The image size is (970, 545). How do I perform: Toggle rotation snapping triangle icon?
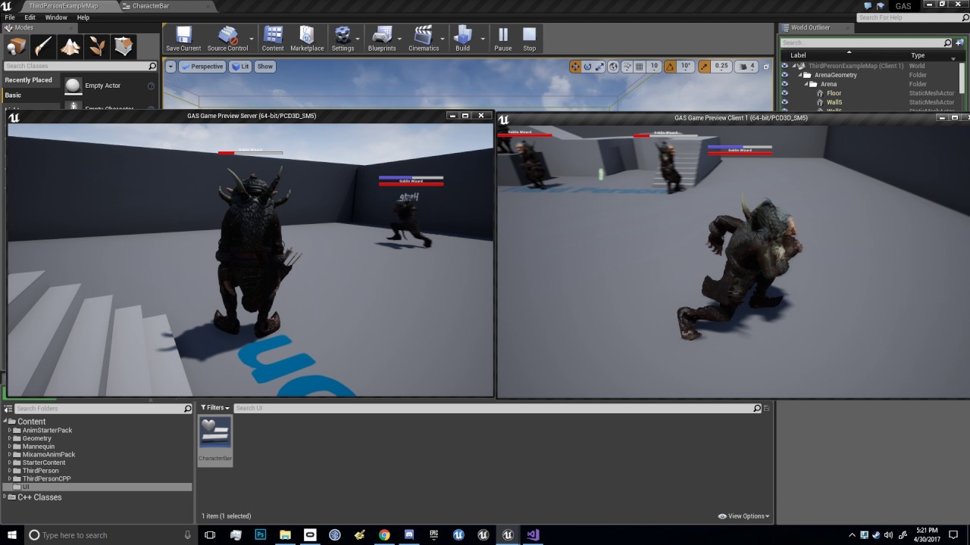coord(670,67)
